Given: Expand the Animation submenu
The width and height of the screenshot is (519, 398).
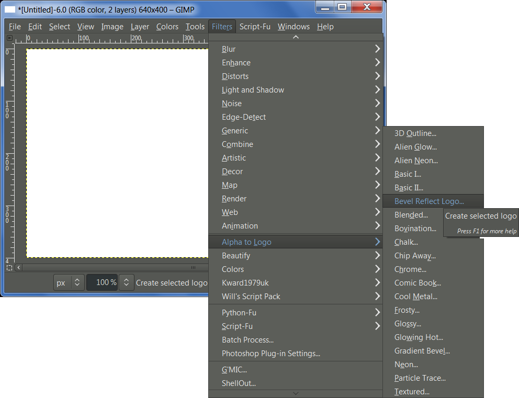Looking at the screenshot, I should [x=296, y=225].
